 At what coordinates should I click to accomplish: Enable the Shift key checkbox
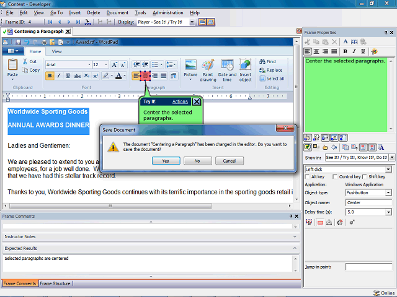pos(365,177)
